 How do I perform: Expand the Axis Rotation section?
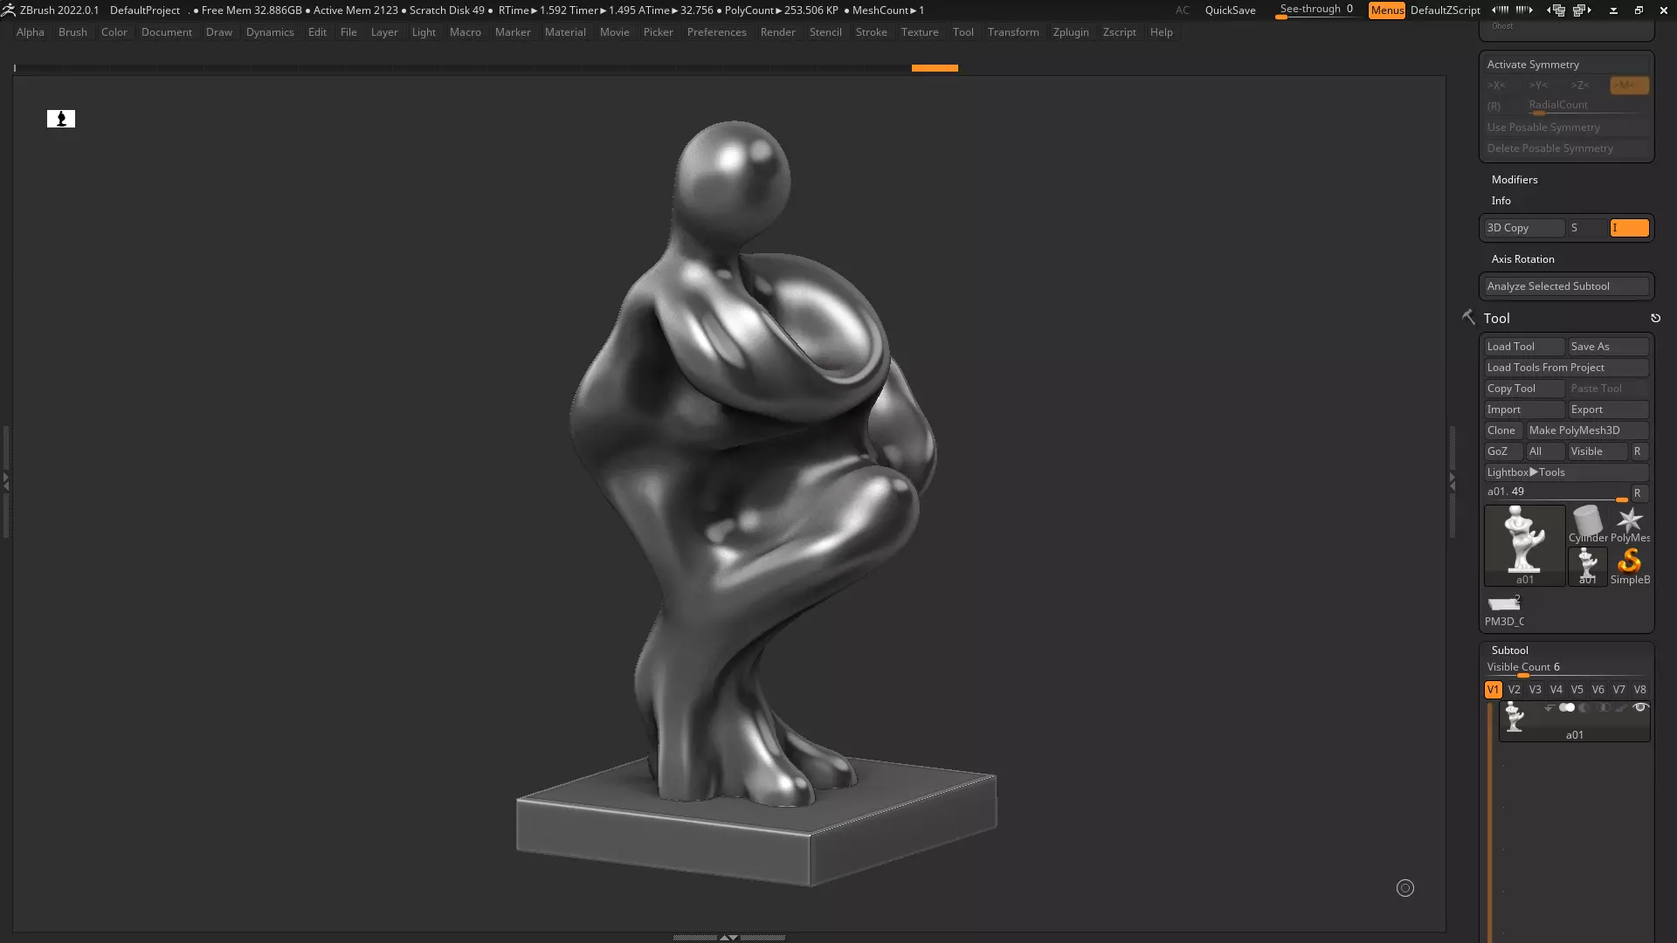point(1522,259)
